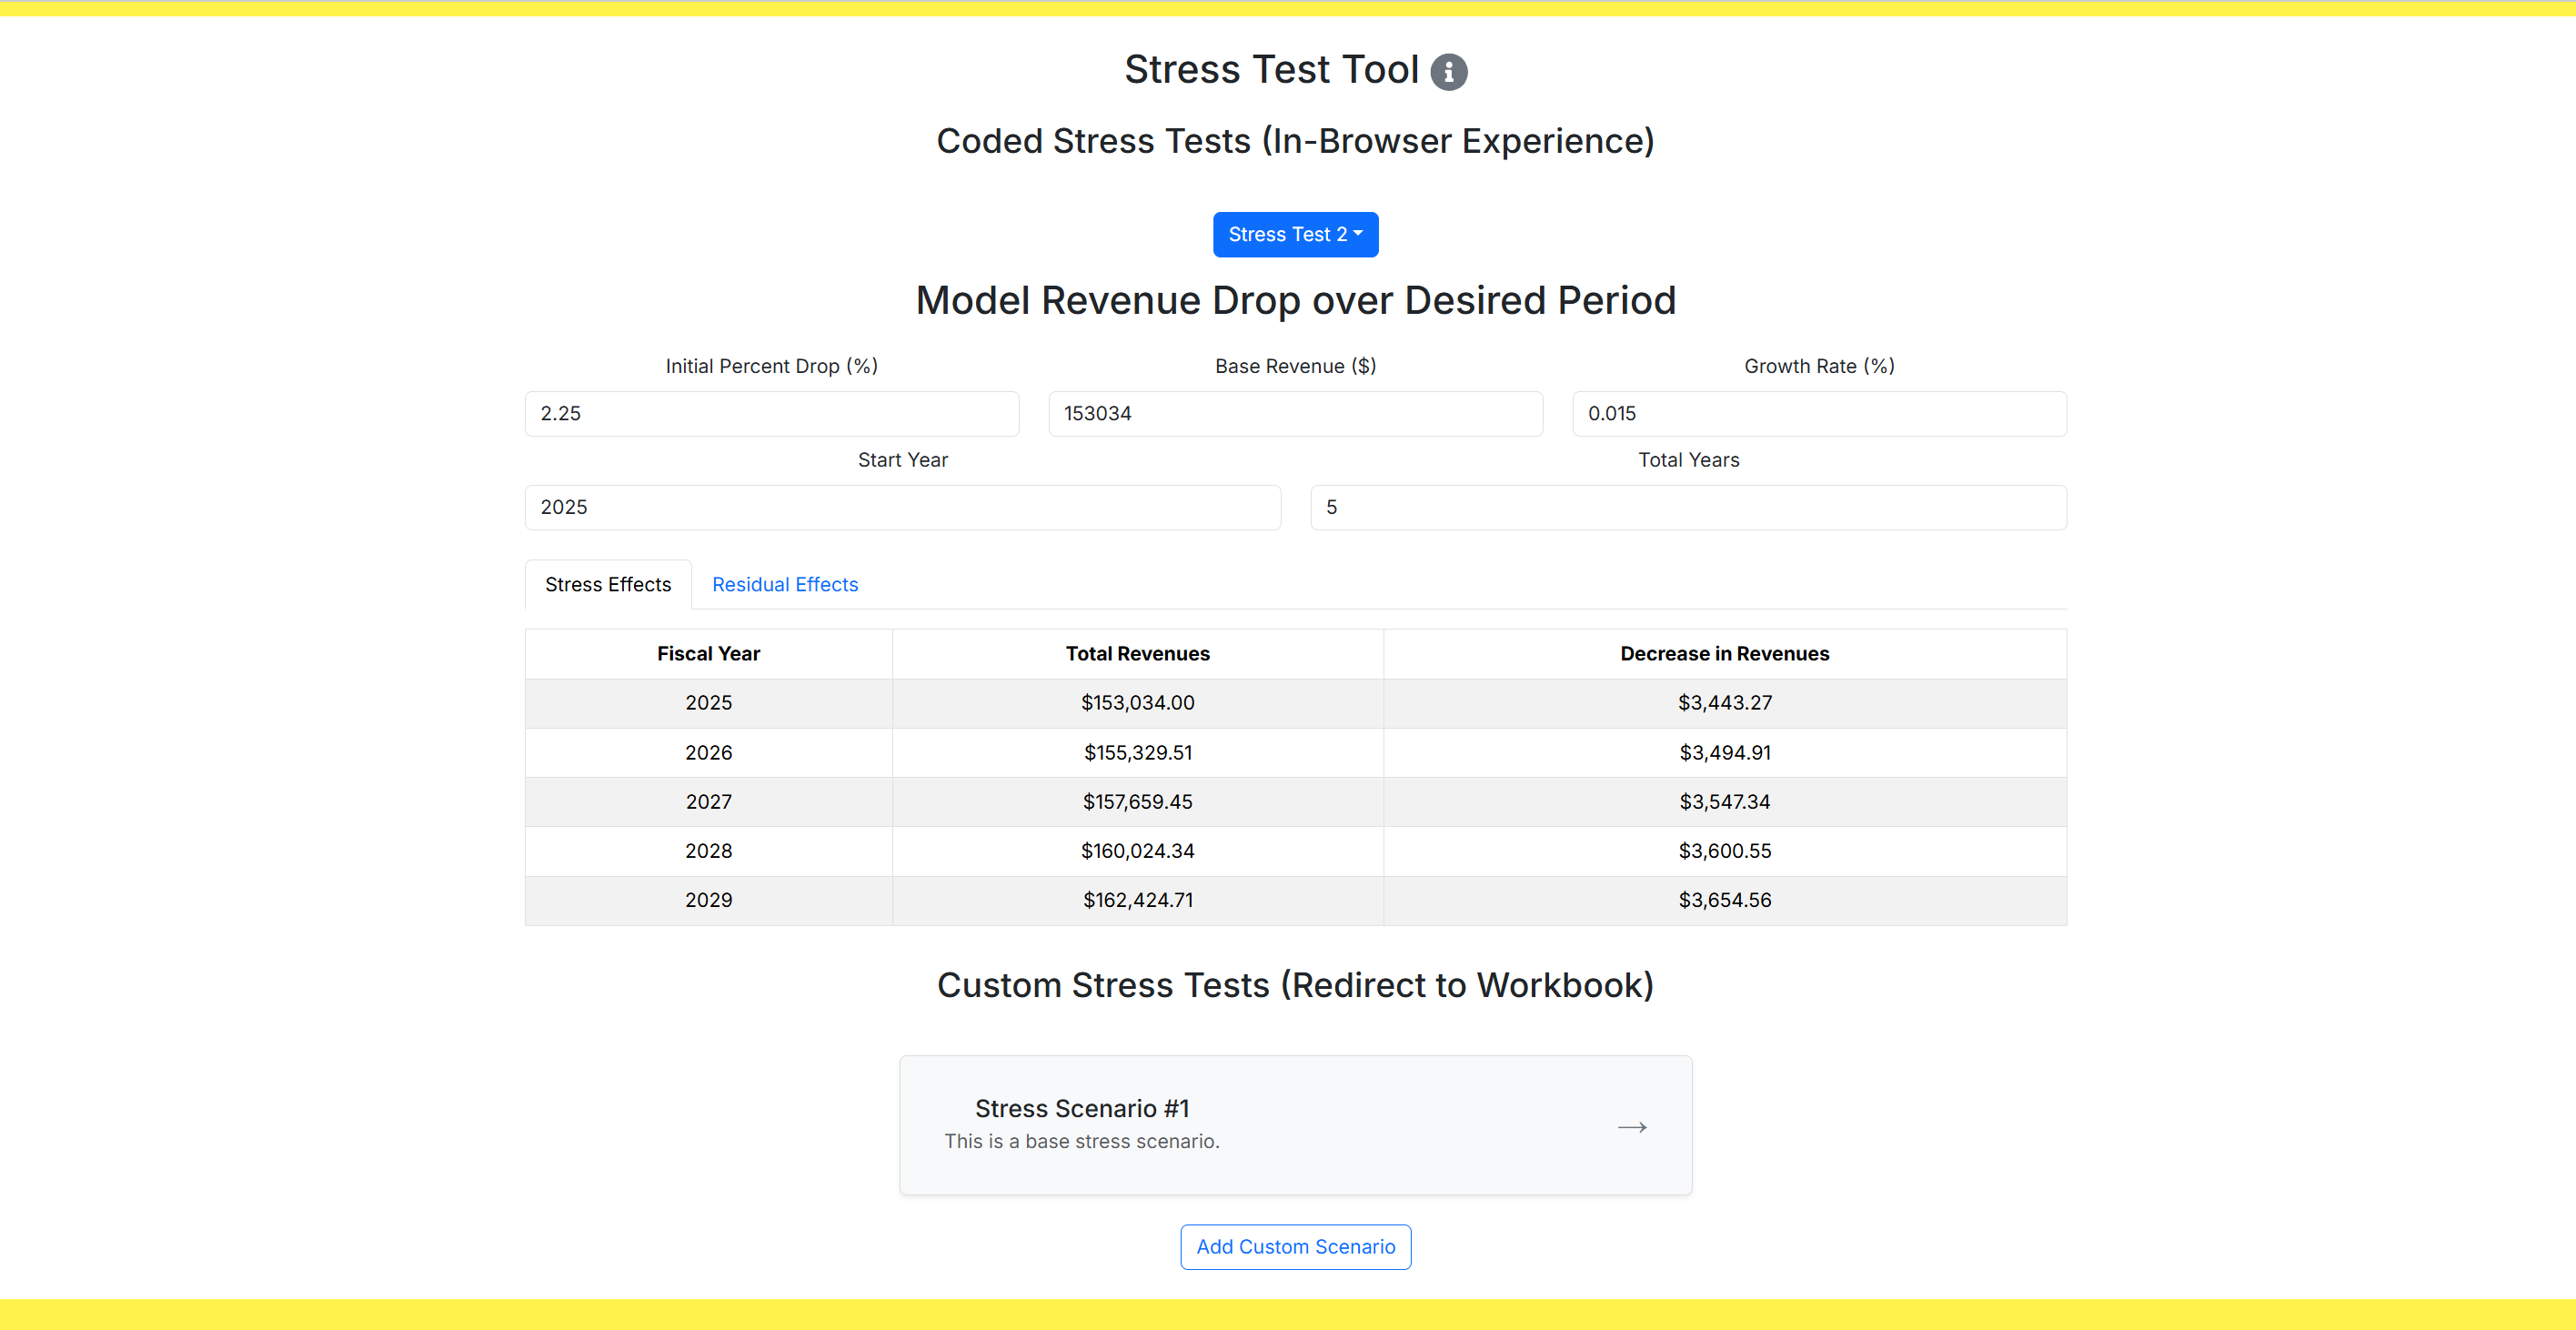
Task: Click the $162,424.71 total revenue cell
Action: [x=1137, y=900]
